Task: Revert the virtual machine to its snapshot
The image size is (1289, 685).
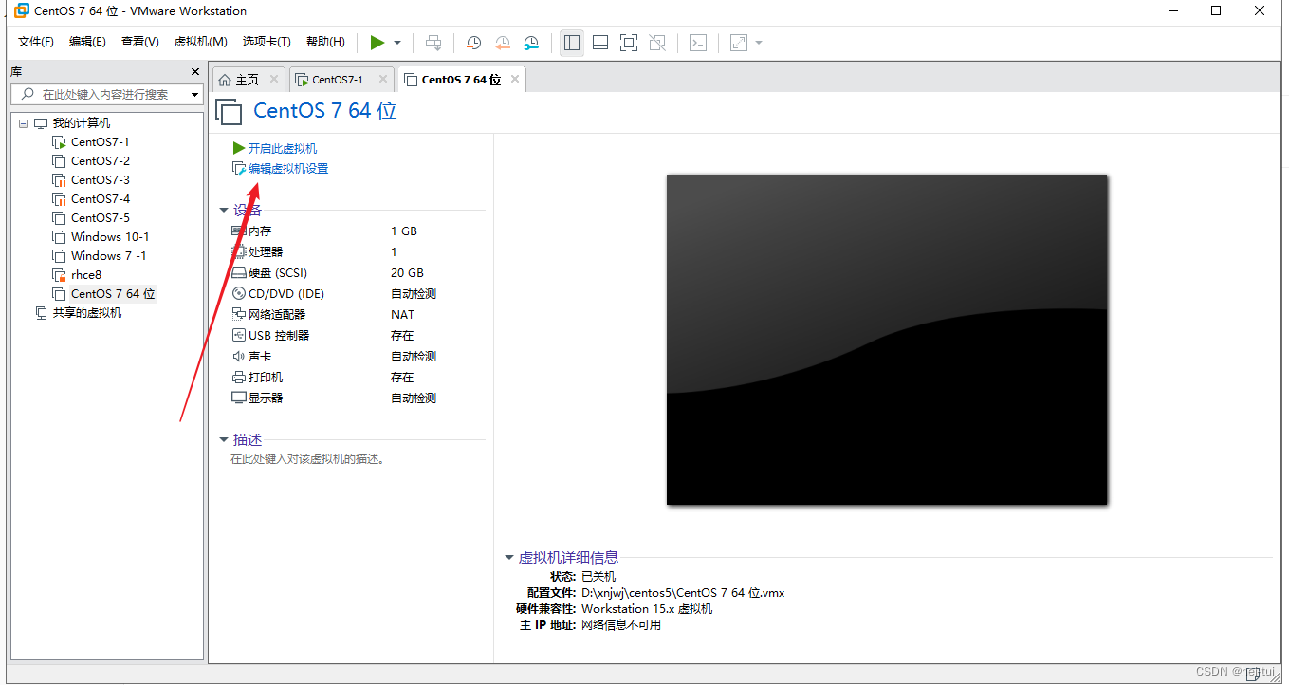Action: point(503,43)
